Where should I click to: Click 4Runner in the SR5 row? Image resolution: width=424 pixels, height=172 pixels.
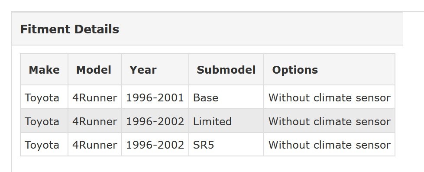pyautogui.click(x=94, y=145)
